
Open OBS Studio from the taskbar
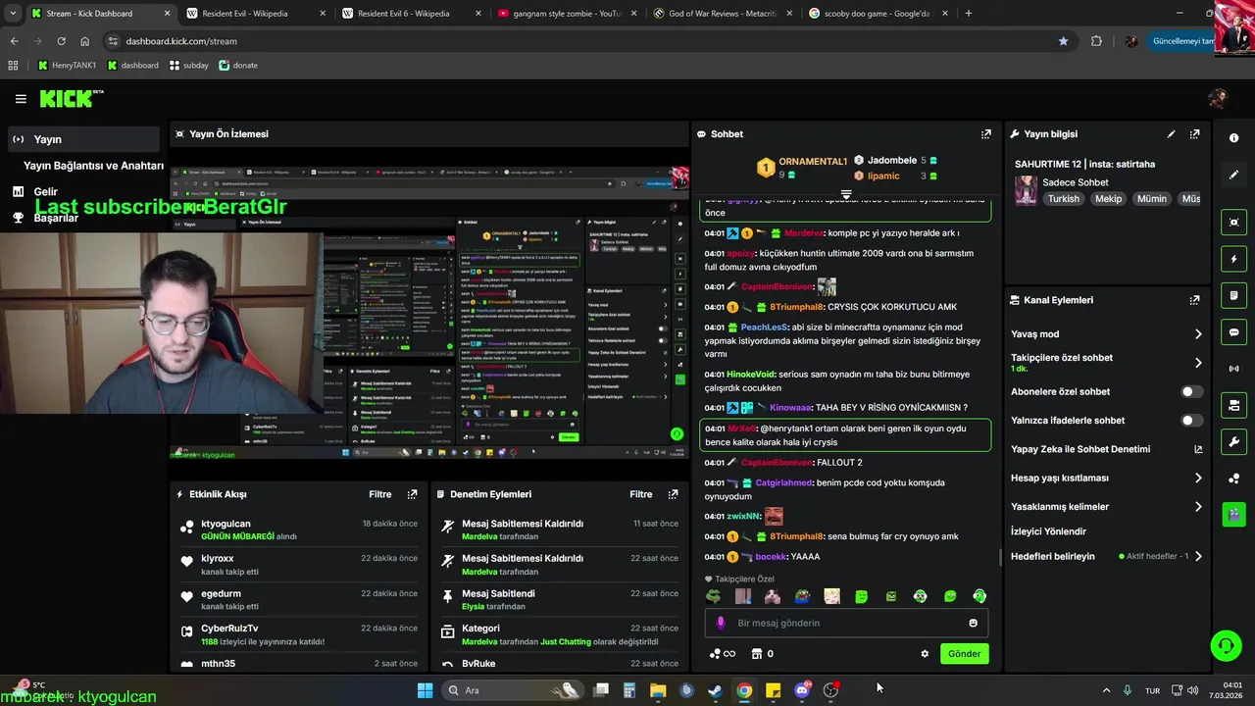[830, 690]
